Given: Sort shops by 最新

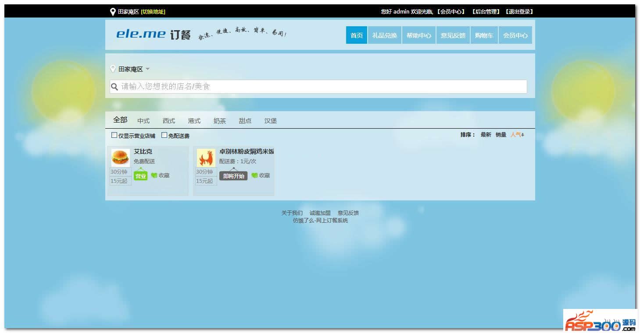Looking at the screenshot, I should (486, 135).
